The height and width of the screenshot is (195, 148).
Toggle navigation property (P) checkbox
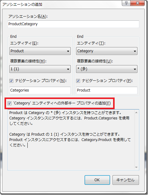point(78,81)
